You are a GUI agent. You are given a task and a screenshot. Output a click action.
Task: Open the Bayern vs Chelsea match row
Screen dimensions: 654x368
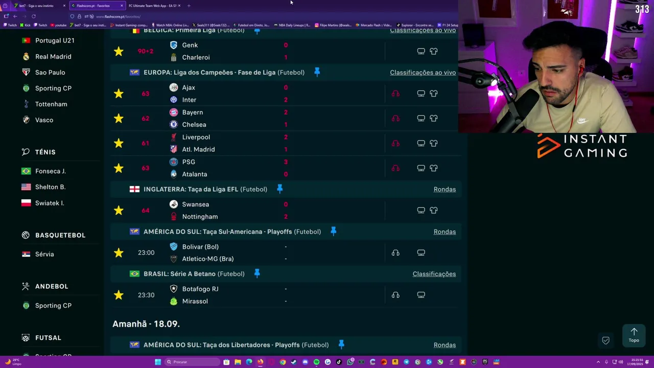point(286,118)
